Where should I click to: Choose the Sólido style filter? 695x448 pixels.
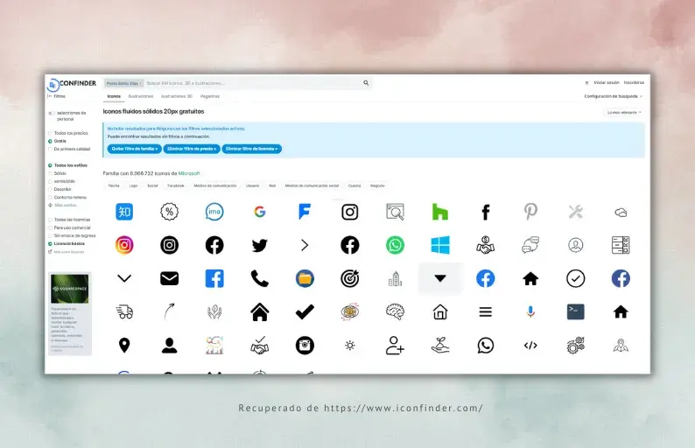57,173
